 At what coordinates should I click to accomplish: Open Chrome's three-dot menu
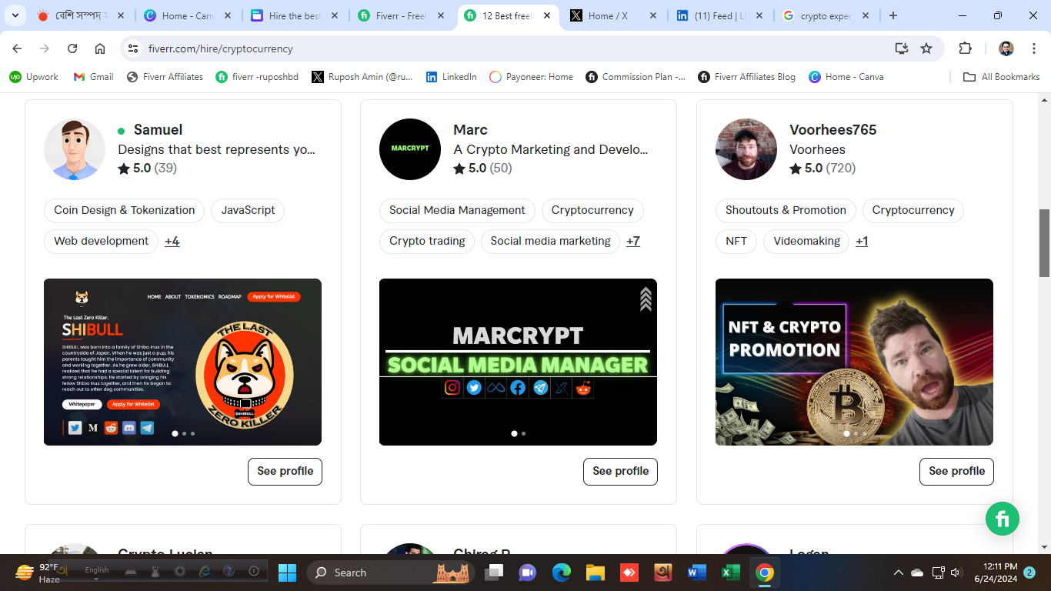click(x=1033, y=48)
